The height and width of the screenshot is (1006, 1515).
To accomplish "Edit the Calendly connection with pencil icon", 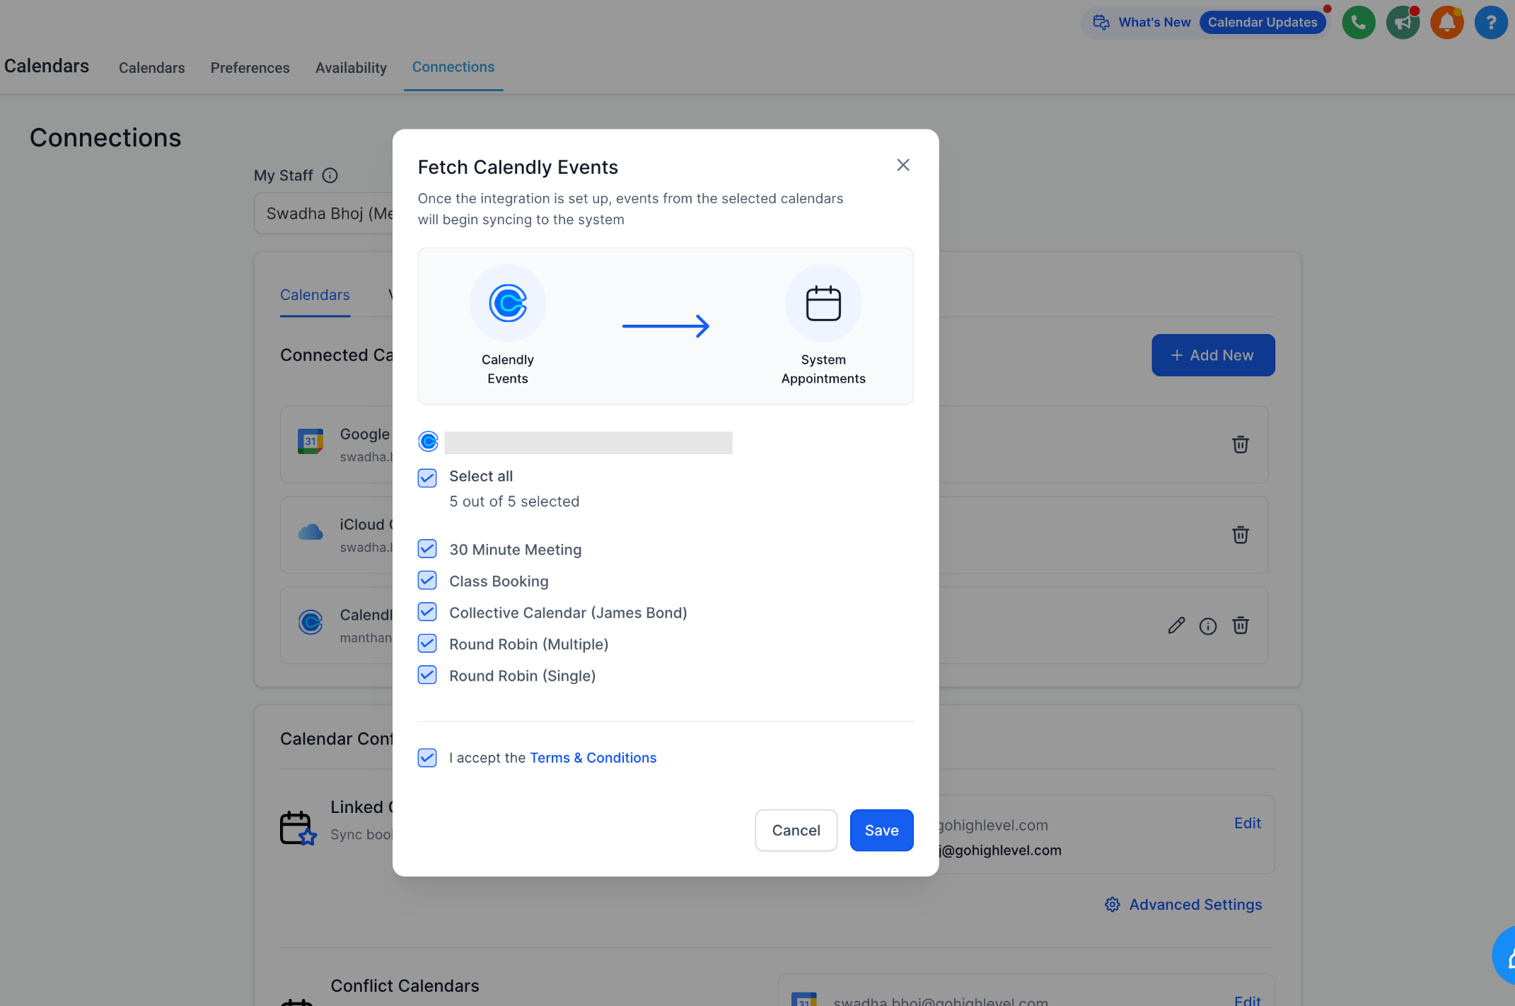I will pos(1176,625).
